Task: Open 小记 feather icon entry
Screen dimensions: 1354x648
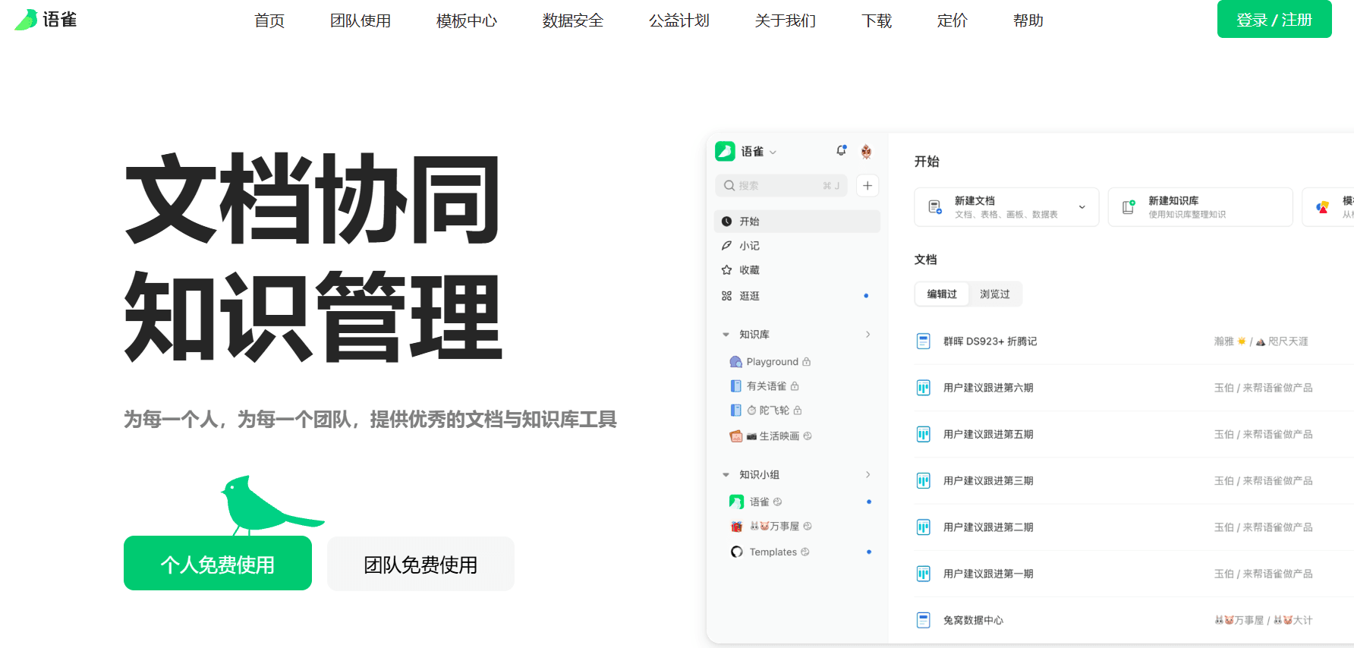Action: (726, 246)
